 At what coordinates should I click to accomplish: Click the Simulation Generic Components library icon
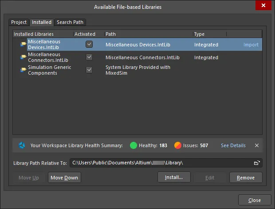point(23,70)
